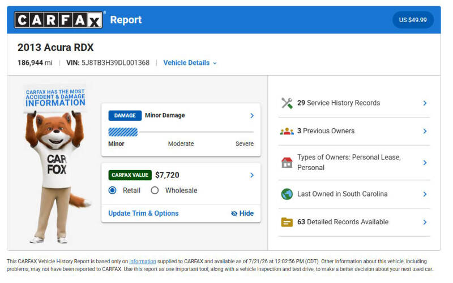The width and height of the screenshot is (453, 283).
Task: Click the Minor Damage heading text
Action: (165, 115)
